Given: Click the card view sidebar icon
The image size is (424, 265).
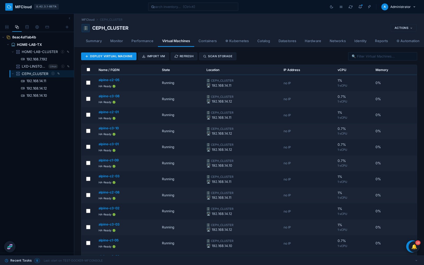Looking at the screenshot, I should tap(47, 27).
